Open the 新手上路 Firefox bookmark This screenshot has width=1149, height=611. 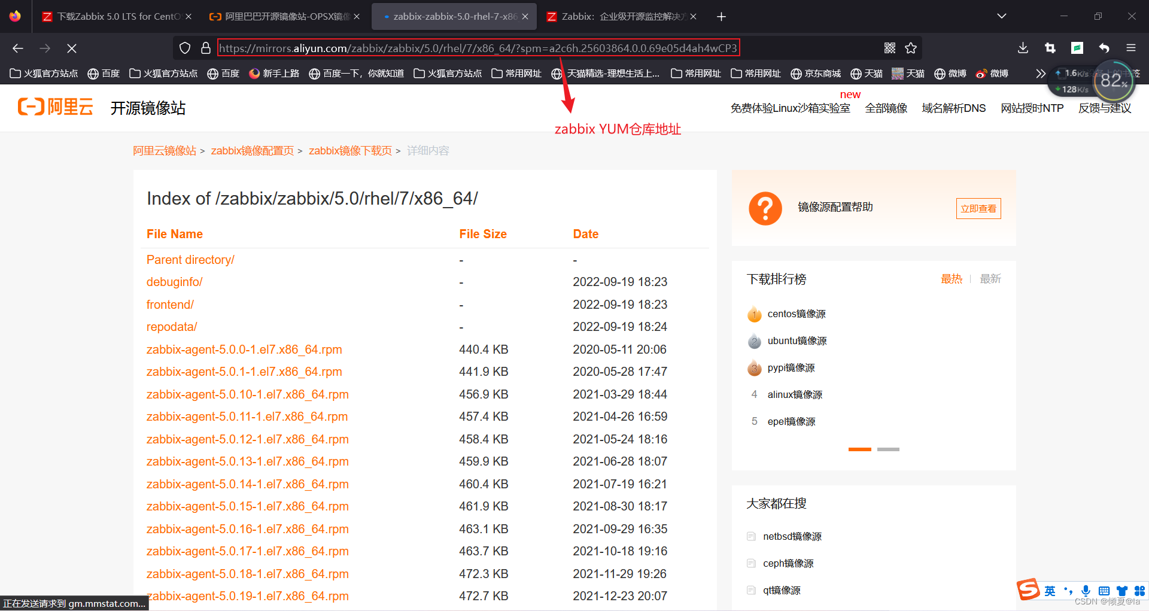274,74
